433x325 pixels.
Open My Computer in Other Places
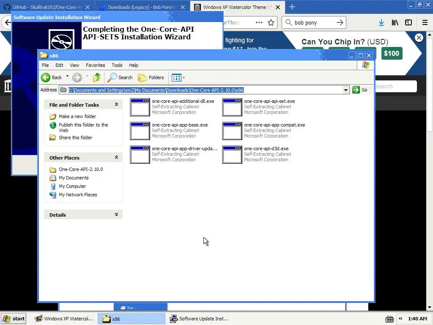(72, 186)
